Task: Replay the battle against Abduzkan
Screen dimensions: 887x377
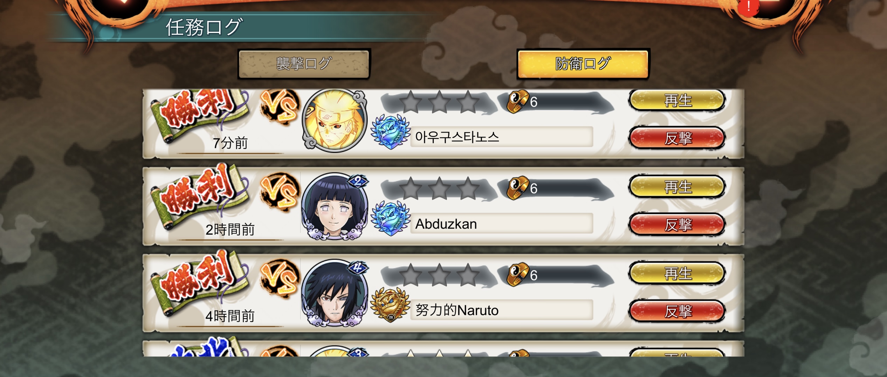Action: pos(677,187)
